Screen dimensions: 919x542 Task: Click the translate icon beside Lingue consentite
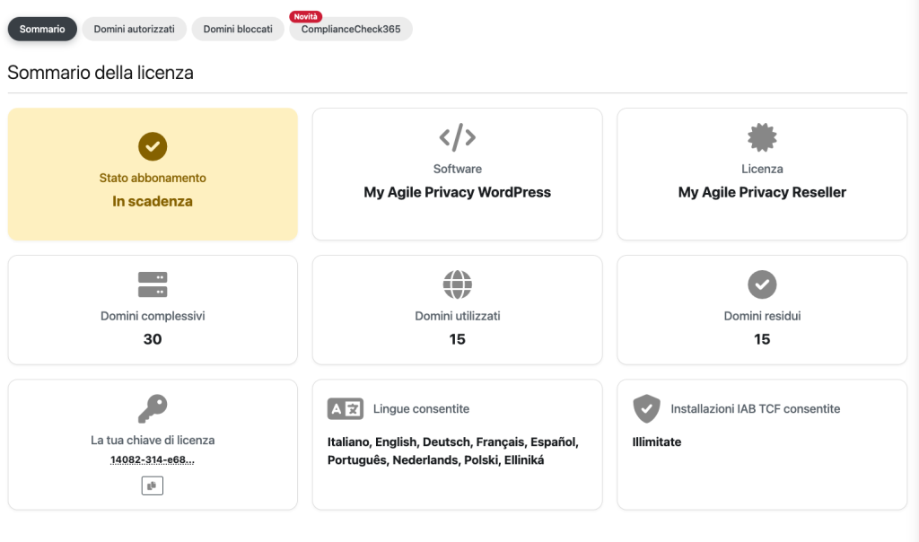(x=346, y=409)
